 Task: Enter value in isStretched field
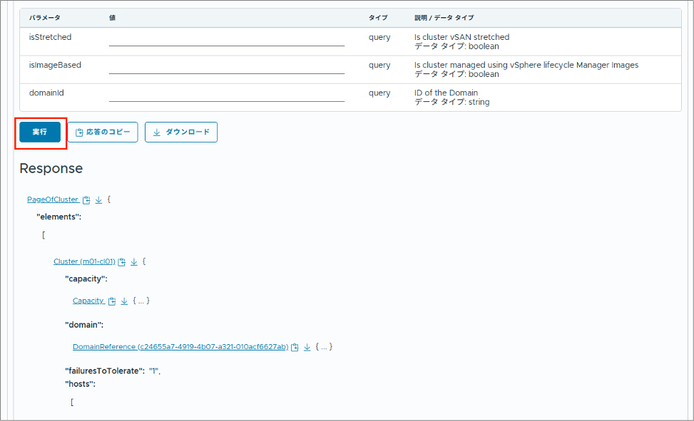pyautogui.click(x=227, y=39)
